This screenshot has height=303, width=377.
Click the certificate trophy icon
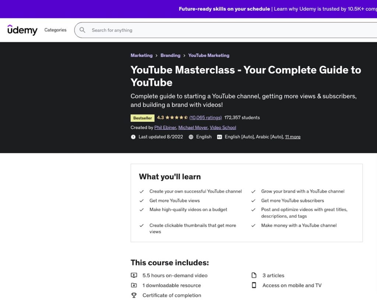coord(134,295)
